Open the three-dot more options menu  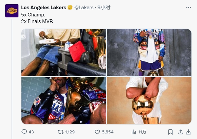(x=188, y=8)
